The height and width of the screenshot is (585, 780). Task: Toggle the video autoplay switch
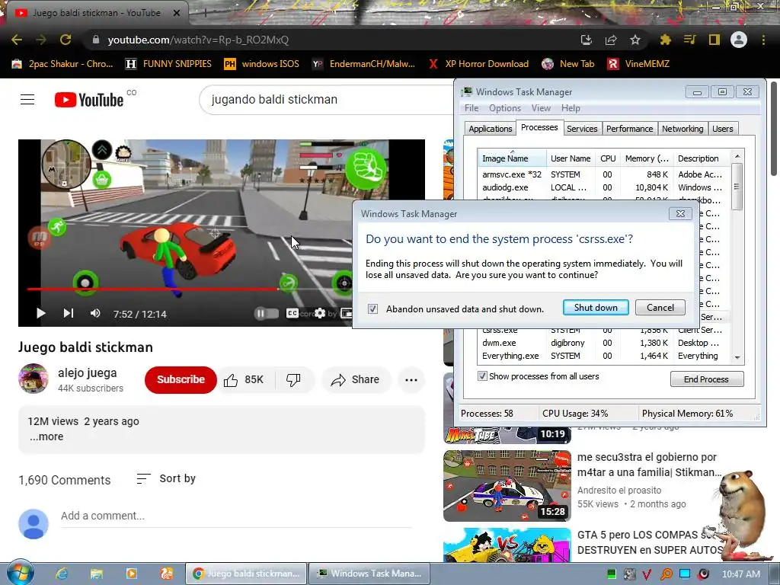(x=266, y=313)
